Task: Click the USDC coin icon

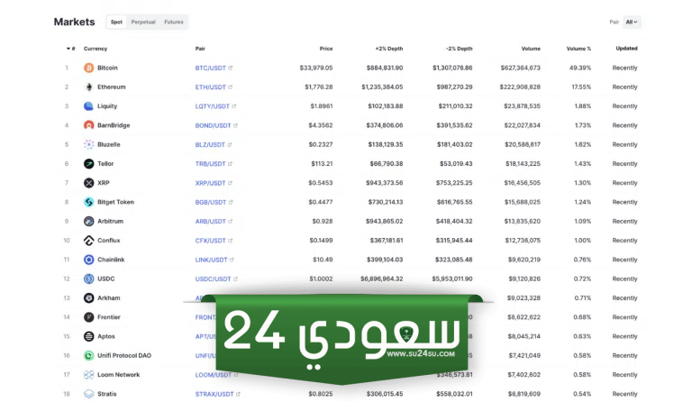Action: pos(88,279)
